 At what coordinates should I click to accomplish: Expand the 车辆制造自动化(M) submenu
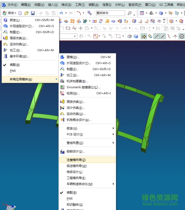(87, 184)
